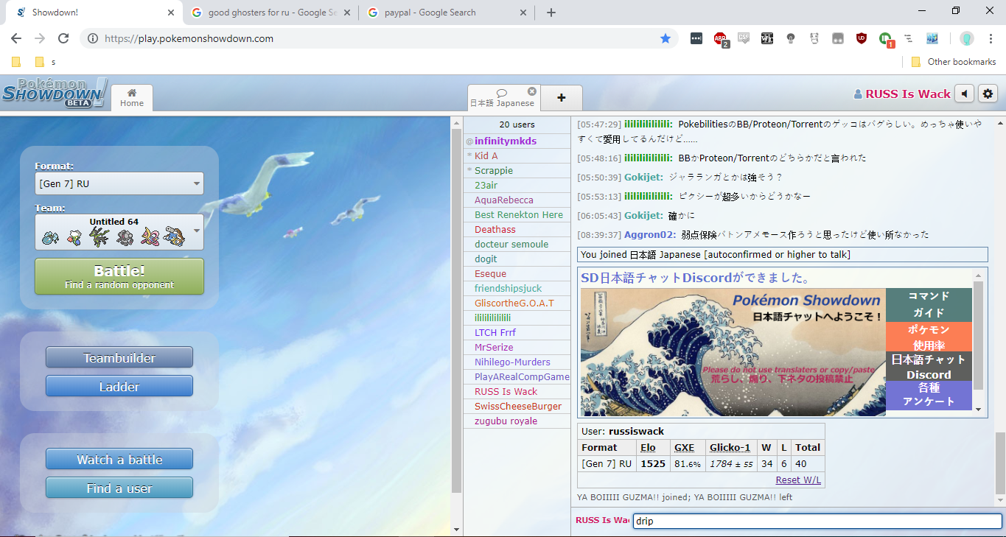The width and height of the screenshot is (1006, 537).
Task: Open the uBlock Origin extension icon
Action: point(861,38)
